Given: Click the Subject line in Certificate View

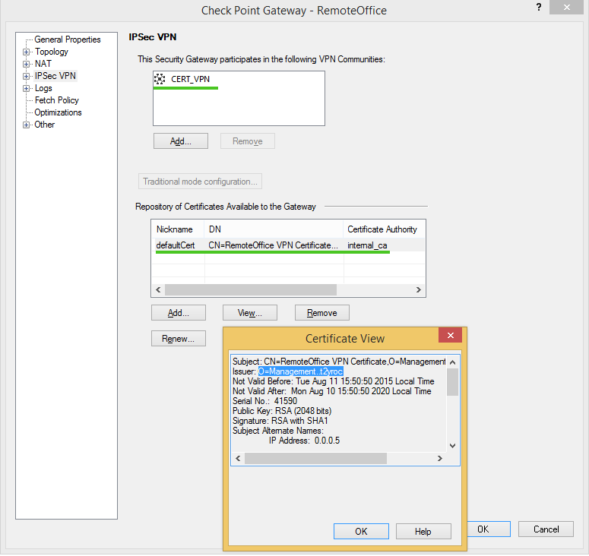Looking at the screenshot, I should click(x=339, y=362).
